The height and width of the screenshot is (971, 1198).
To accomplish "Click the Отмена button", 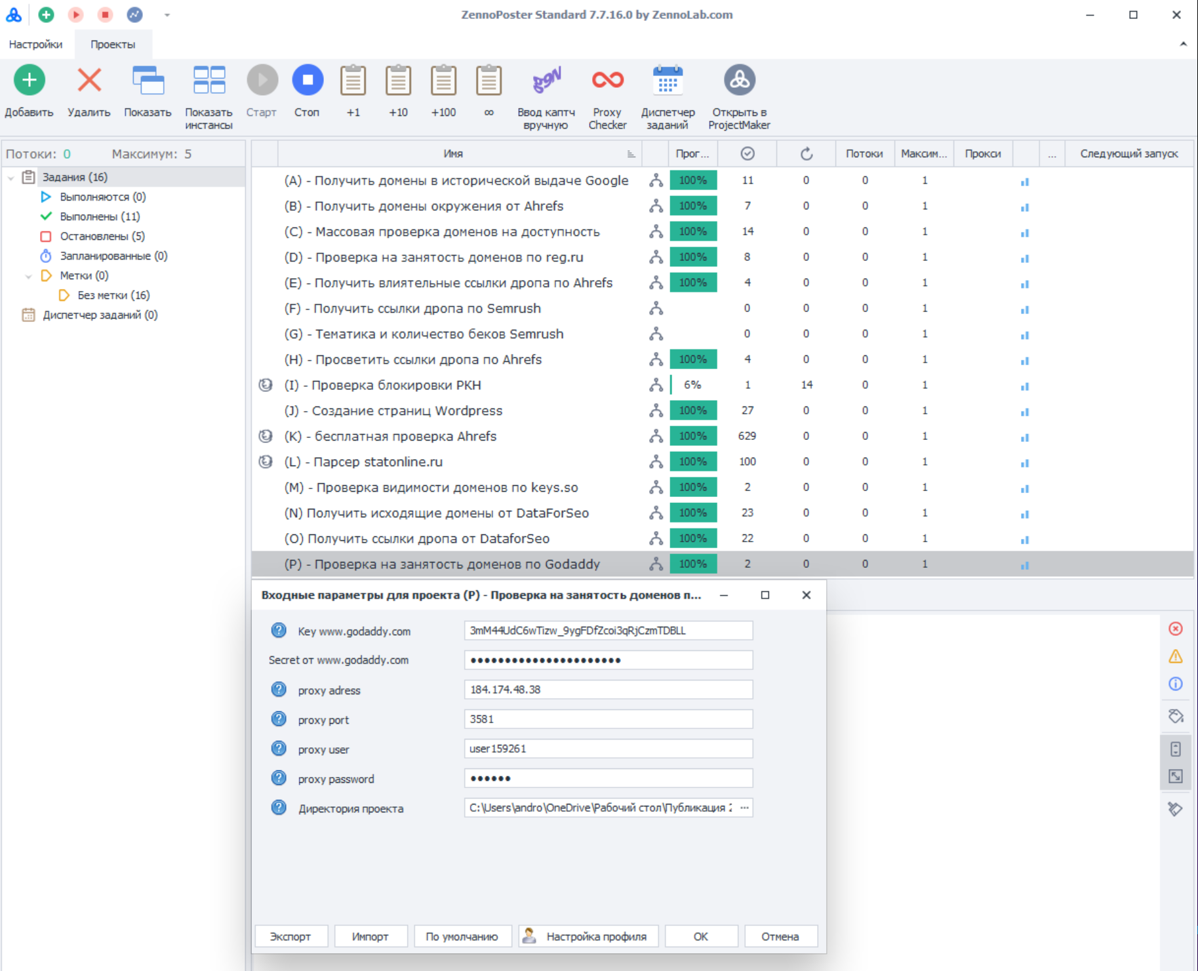I will tap(781, 936).
